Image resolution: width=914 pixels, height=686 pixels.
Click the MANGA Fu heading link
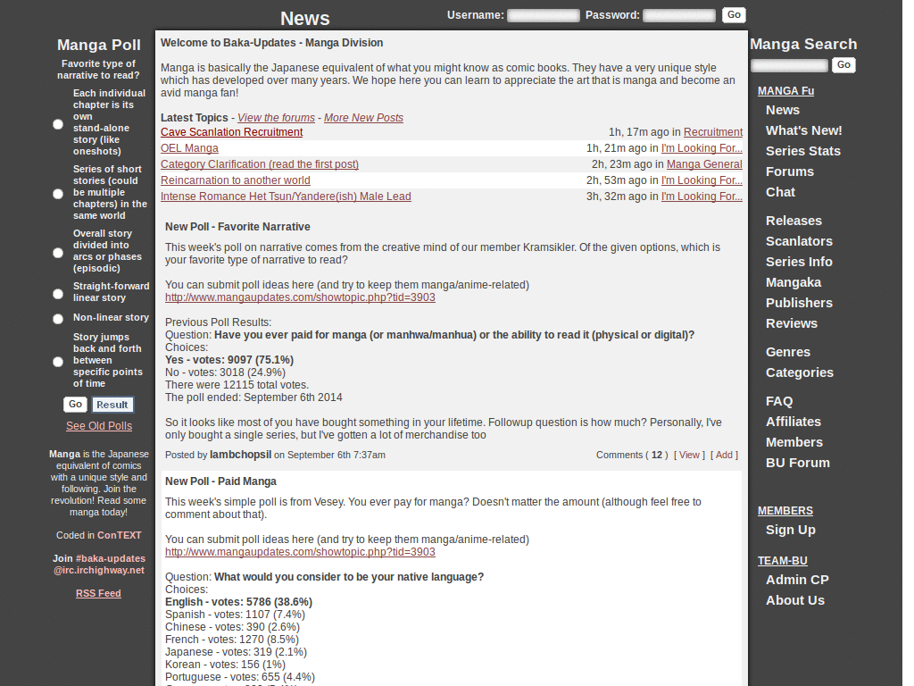(x=785, y=91)
